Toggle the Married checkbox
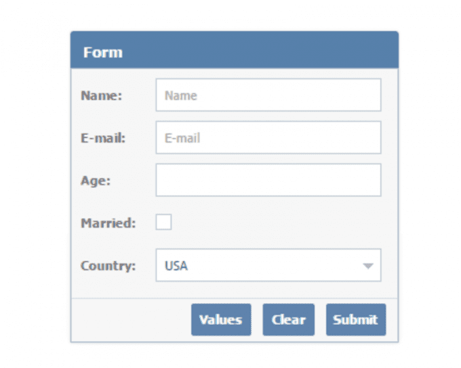This screenshot has width=461, height=368. tap(163, 223)
